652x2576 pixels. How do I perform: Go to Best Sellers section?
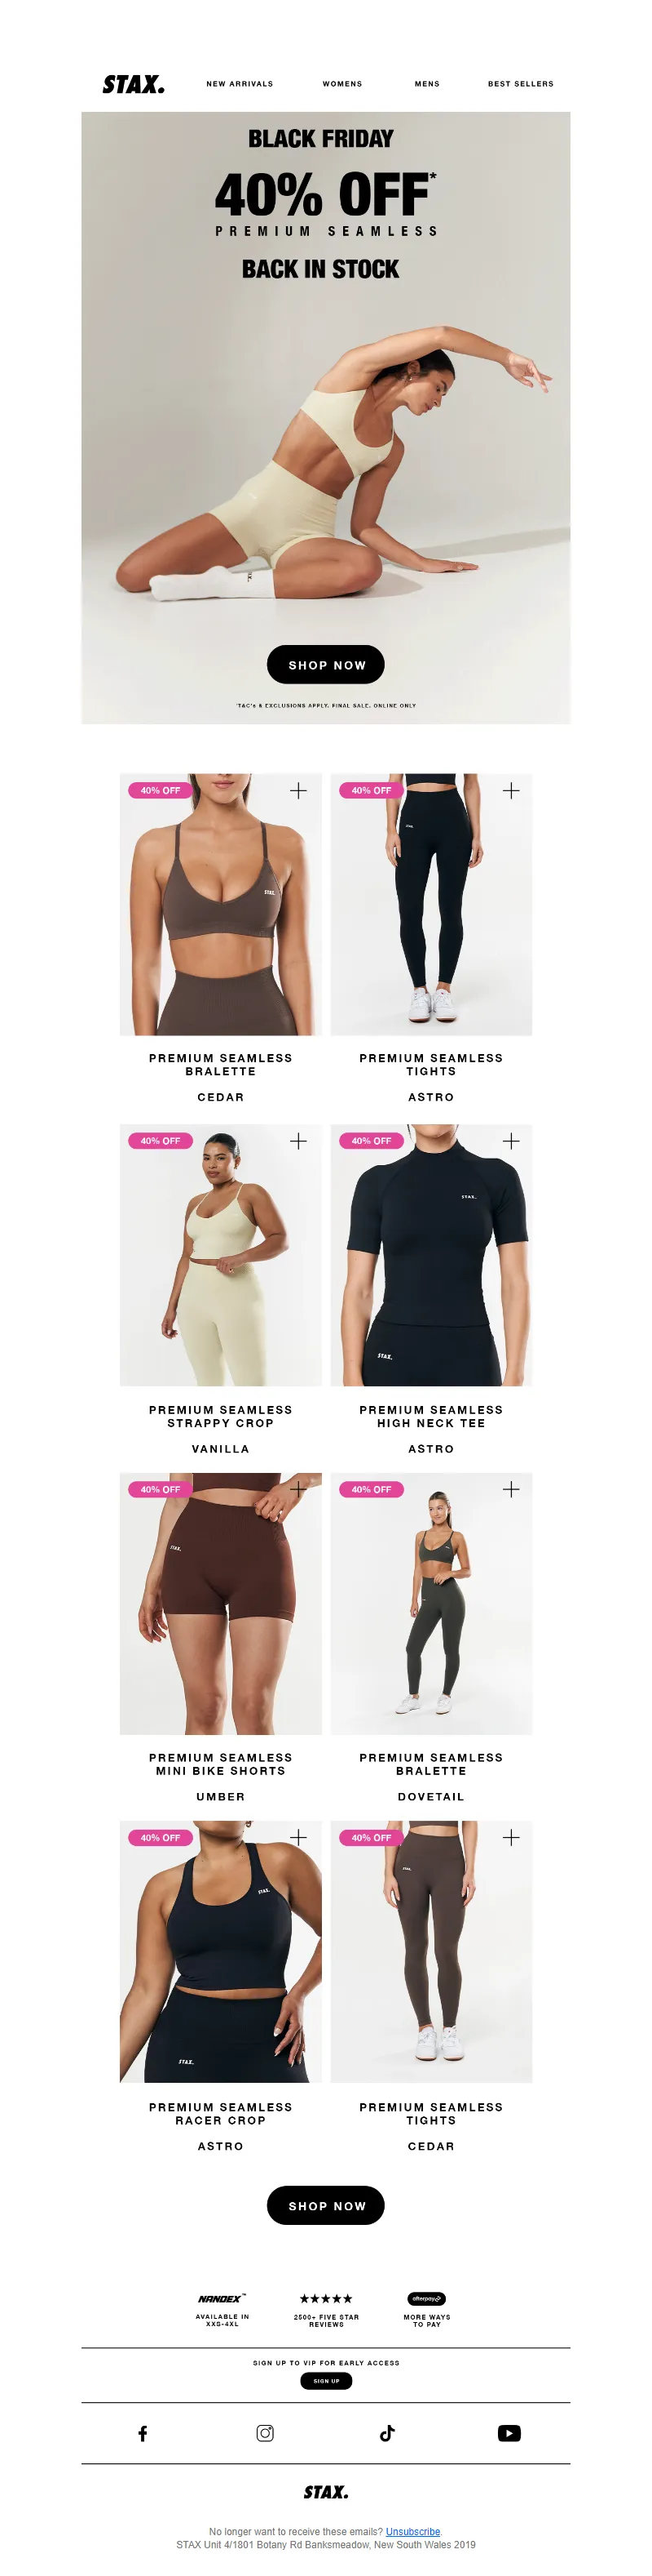click(x=520, y=84)
